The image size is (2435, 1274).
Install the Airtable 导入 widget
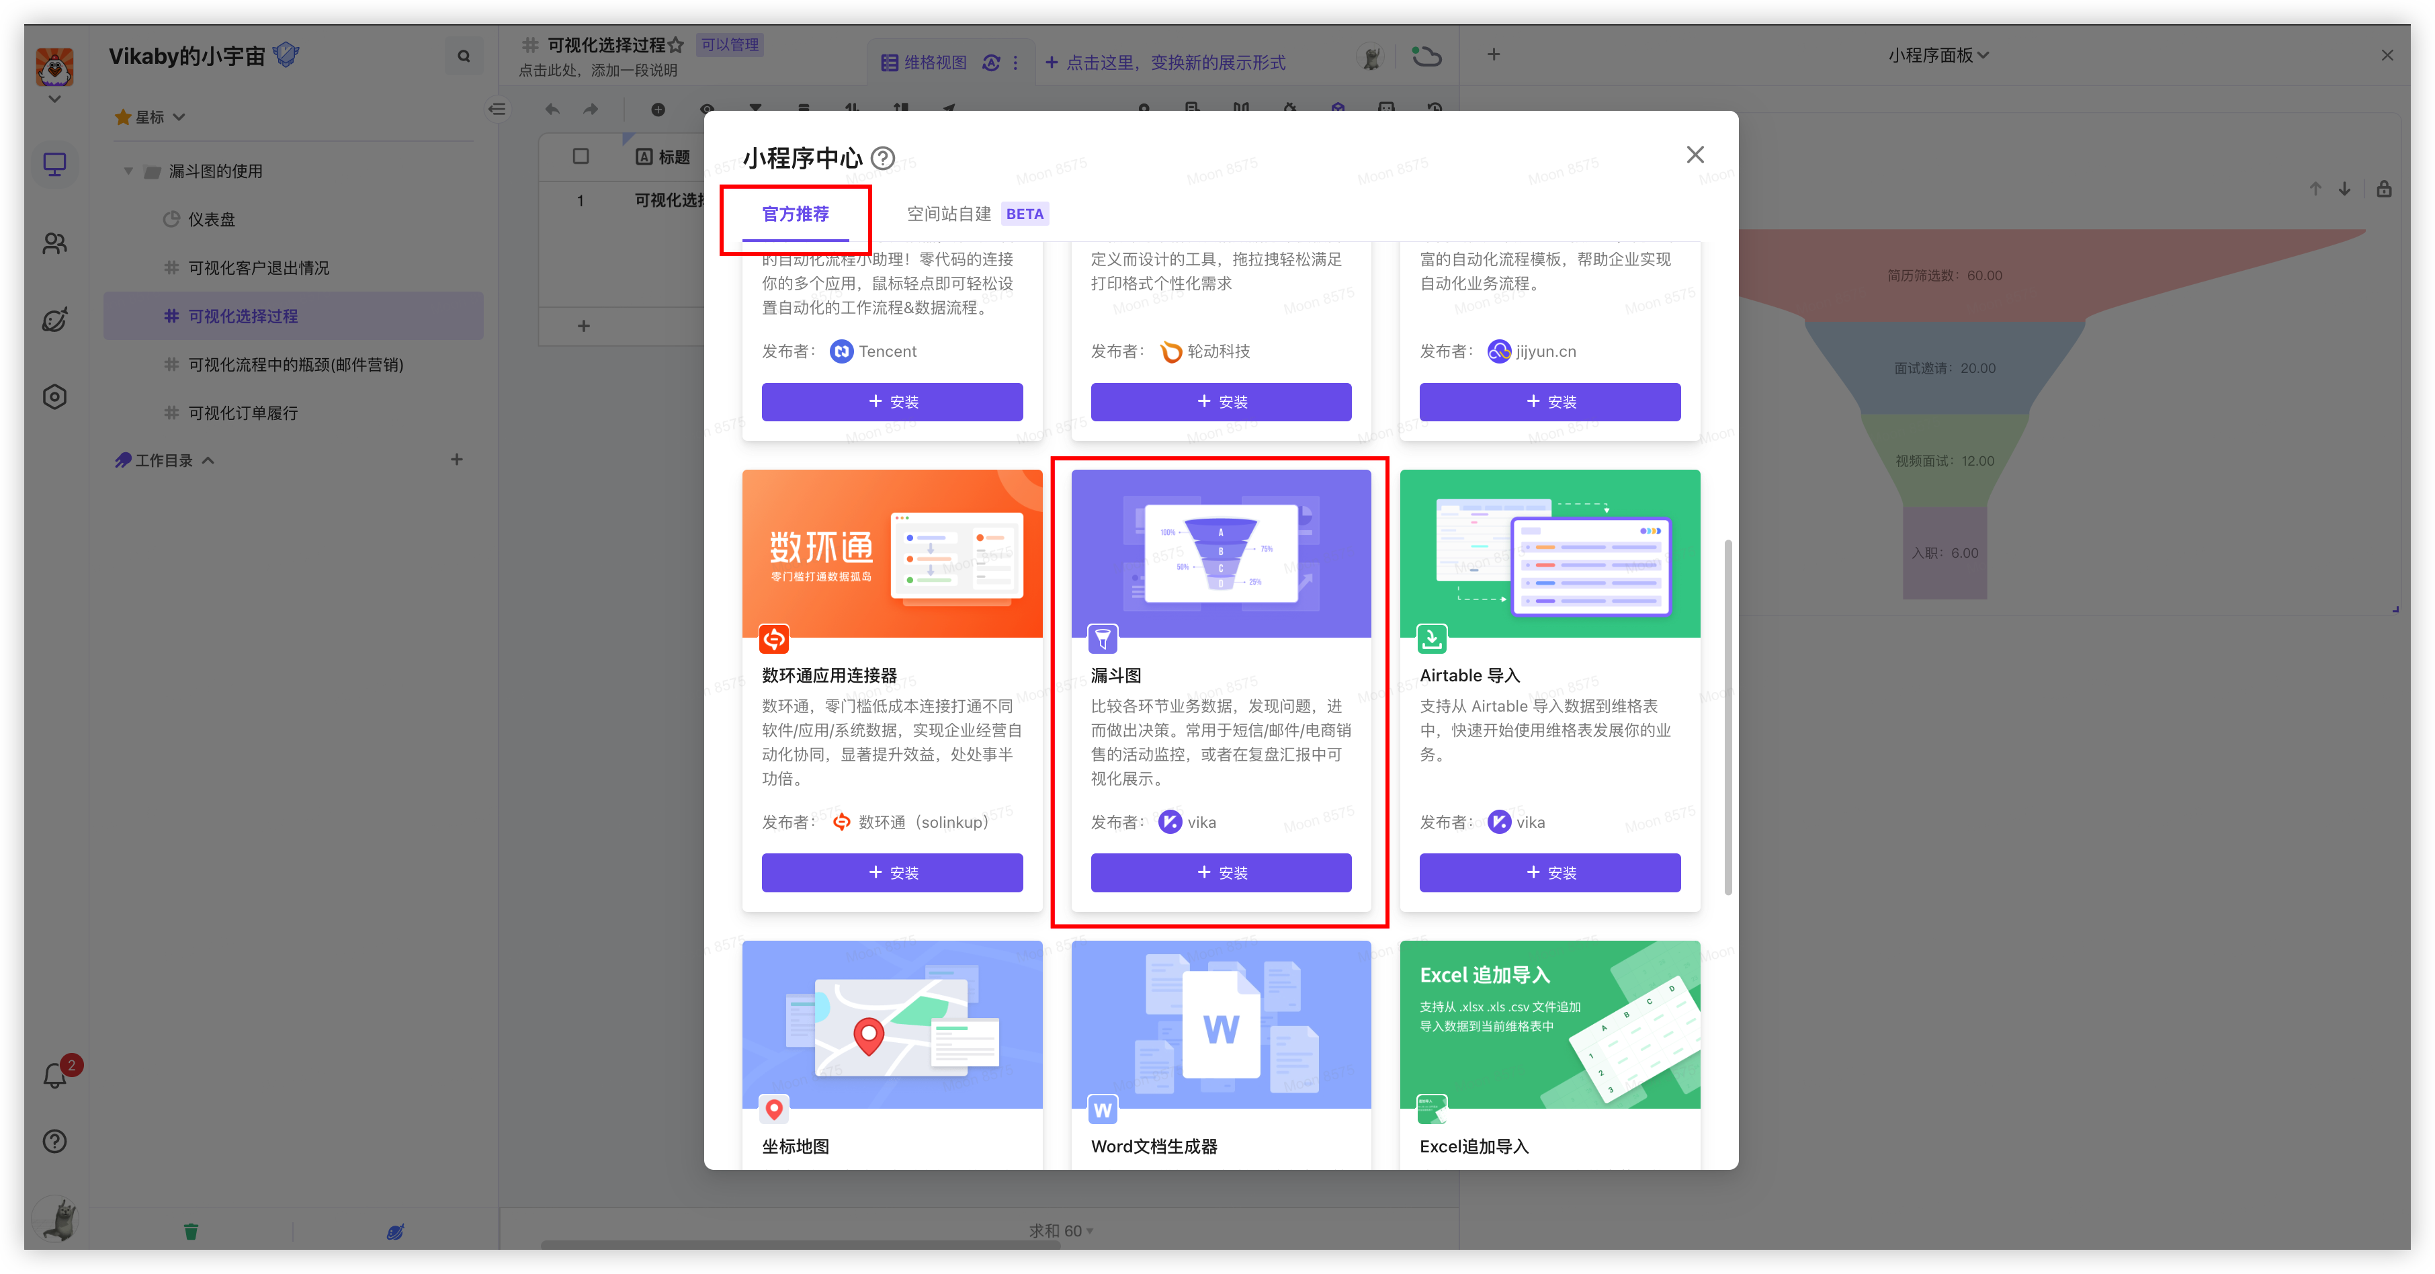point(1549,872)
